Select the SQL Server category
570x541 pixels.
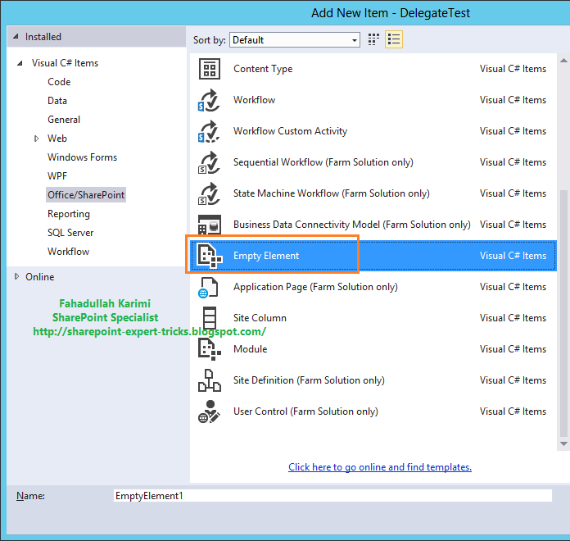pos(70,233)
